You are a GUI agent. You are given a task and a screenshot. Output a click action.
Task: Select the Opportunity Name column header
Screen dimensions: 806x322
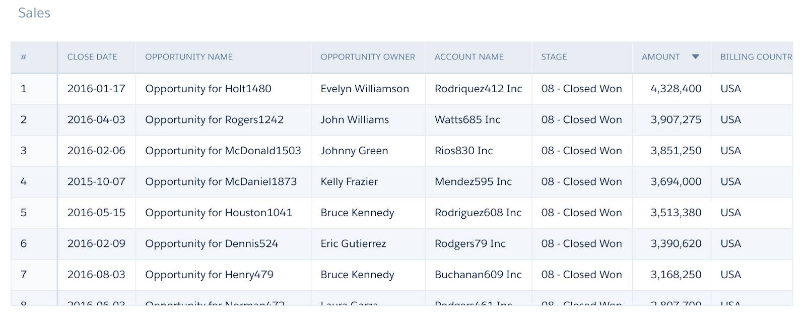coord(189,57)
